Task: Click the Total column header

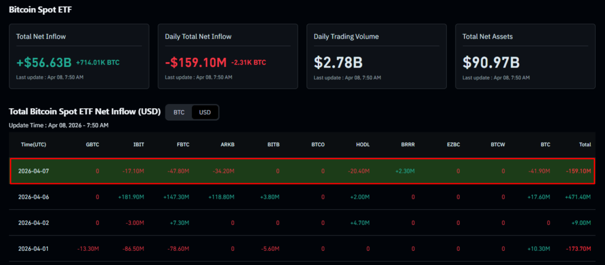Action: (585, 144)
